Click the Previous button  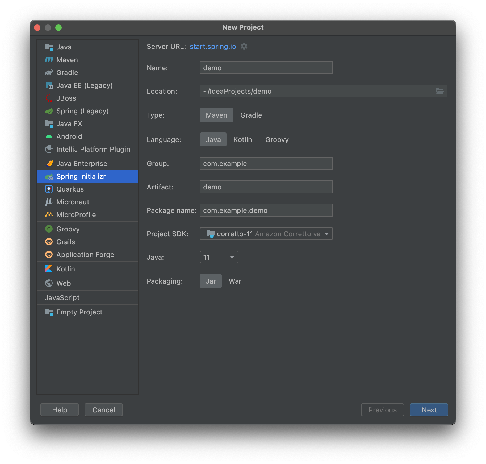pos(383,410)
